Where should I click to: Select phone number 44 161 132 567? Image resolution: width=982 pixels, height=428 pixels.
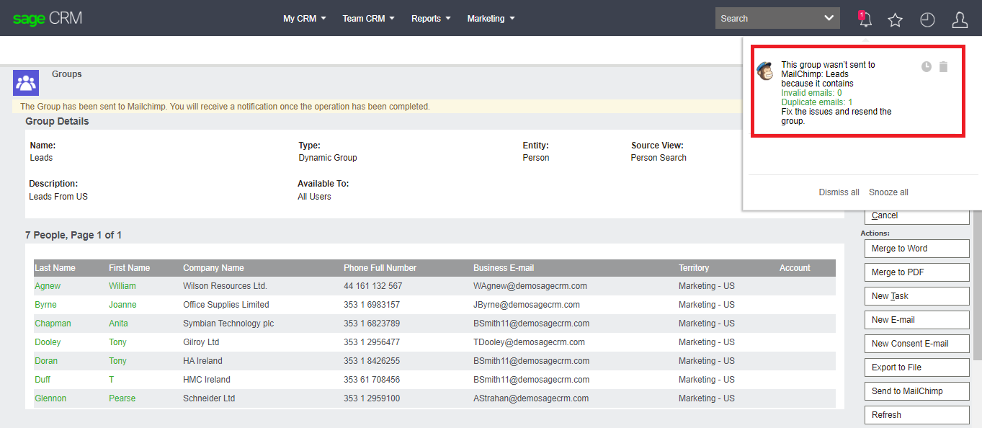(x=373, y=286)
